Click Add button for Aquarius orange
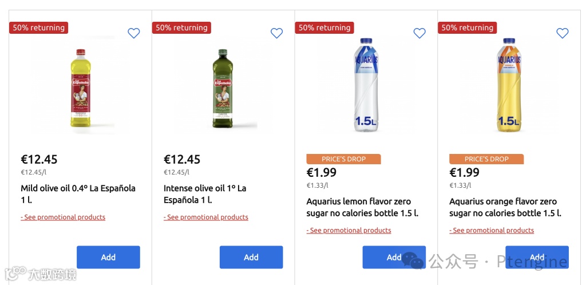 click(537, 257)
